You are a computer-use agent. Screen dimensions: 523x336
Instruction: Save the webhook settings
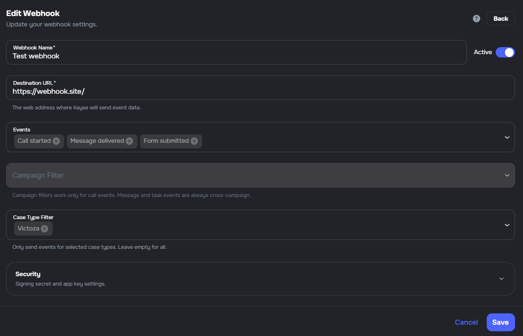(x=500, y=322)
